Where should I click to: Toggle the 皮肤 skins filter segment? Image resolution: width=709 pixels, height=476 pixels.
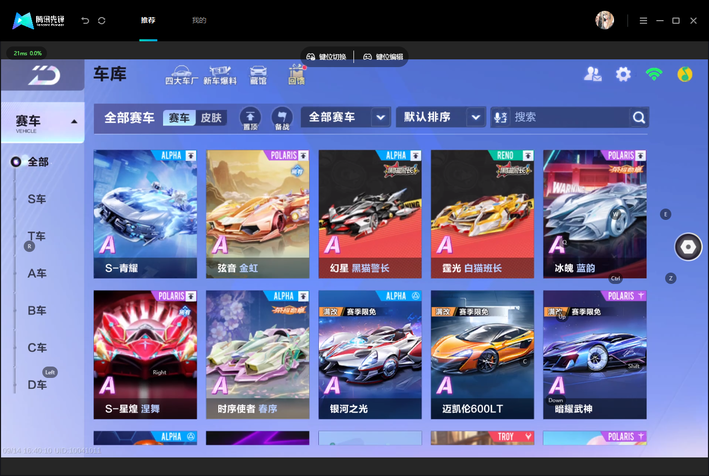pos(211,118)
